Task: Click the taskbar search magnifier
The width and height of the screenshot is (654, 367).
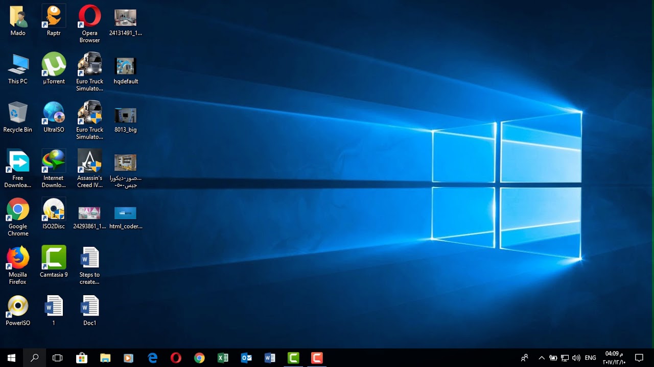Action: click(x=34, y=358)
